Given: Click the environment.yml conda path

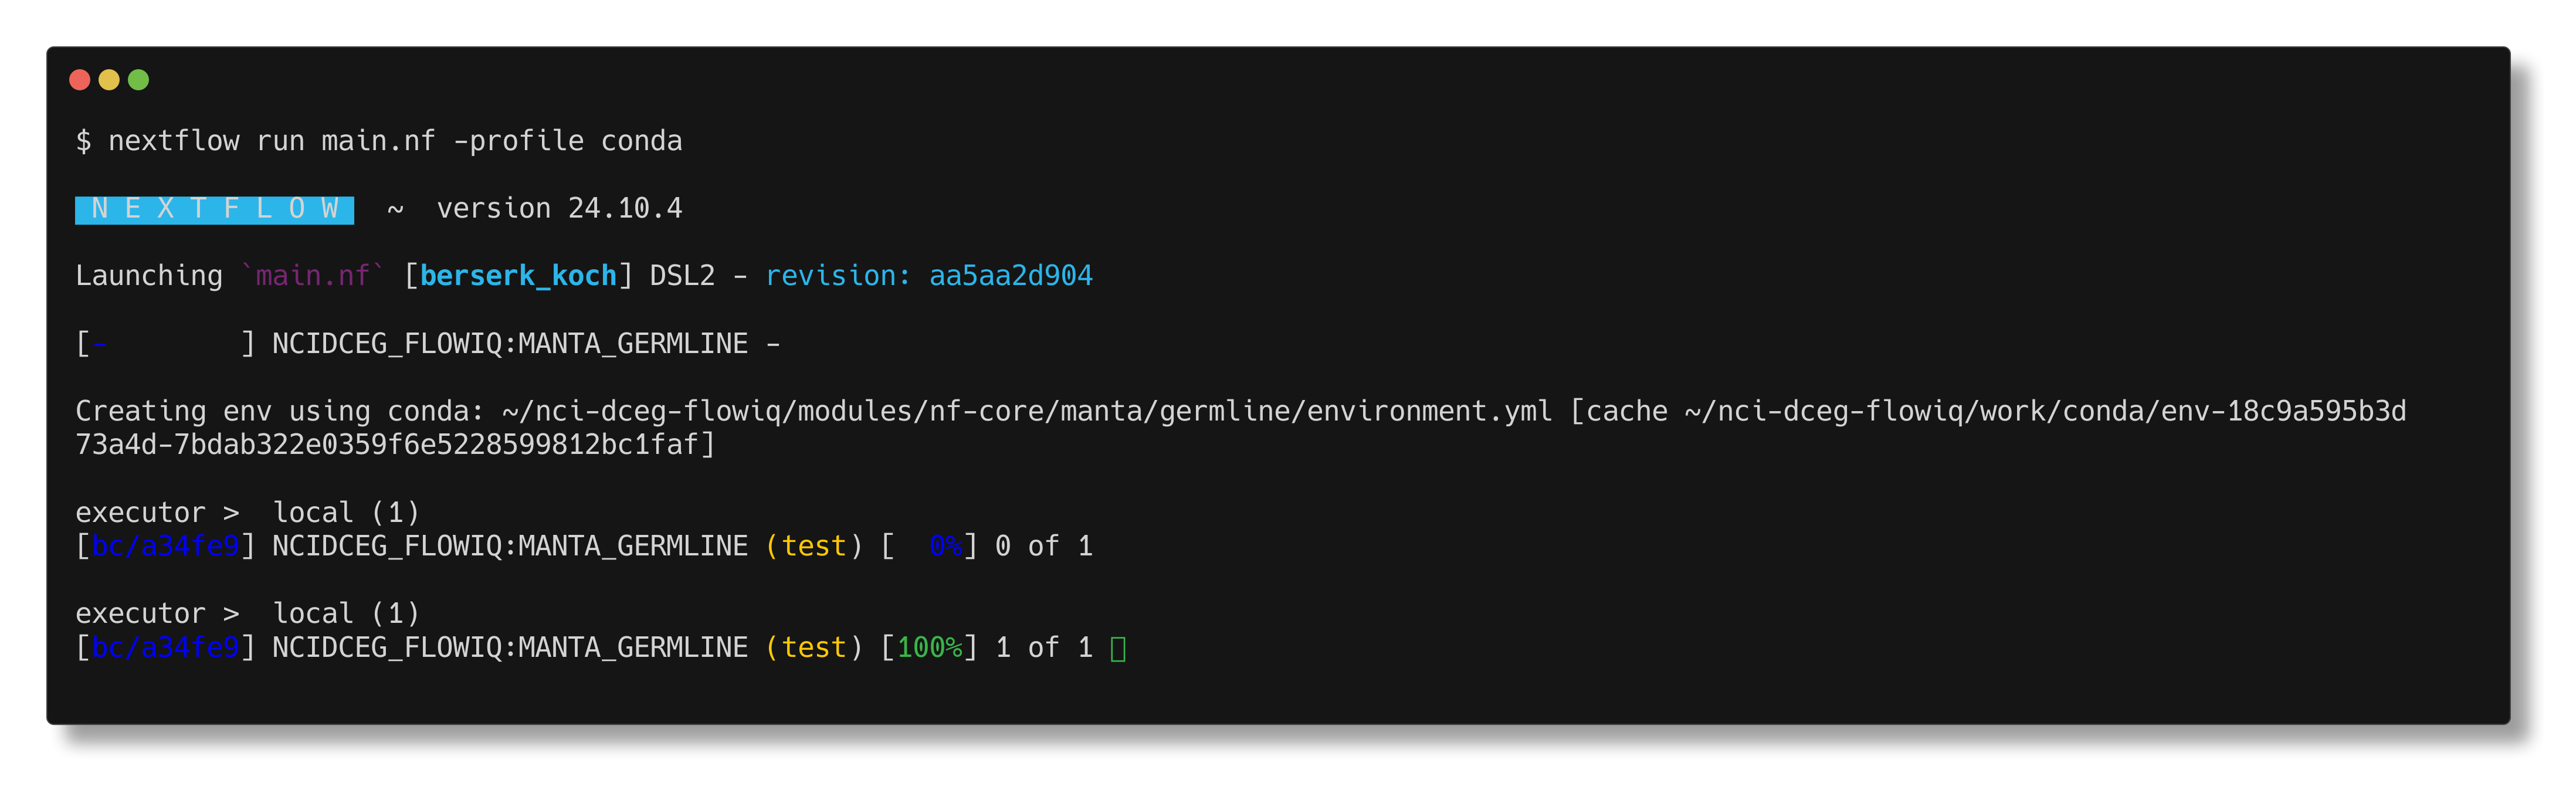Looking at the screenshot, I should pyautogui.click(x=1027, y=412).
